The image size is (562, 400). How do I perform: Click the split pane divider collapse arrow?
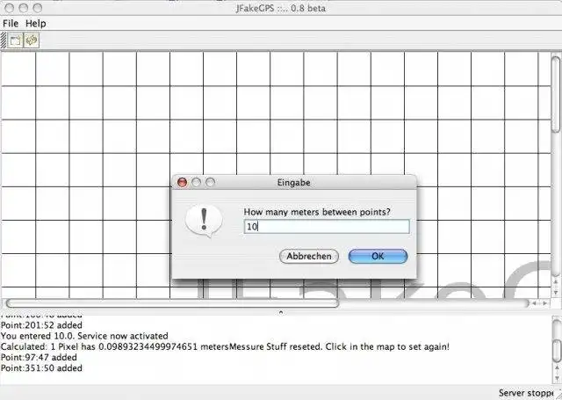tap(281, 312)
